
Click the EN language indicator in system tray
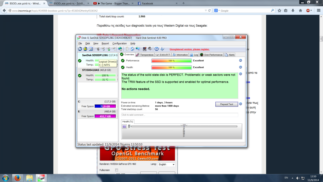pyautogui.click(x=286, y=178)
